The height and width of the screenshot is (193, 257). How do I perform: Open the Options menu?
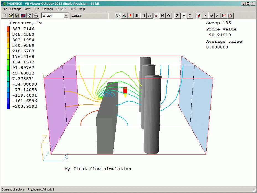[x=48, y=9]
